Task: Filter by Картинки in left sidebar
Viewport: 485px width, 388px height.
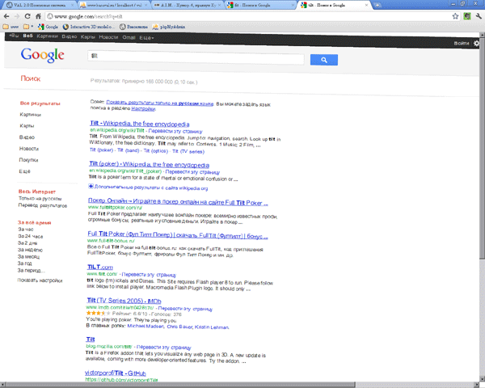Action: pyautogui.click(x=31, y=115)
